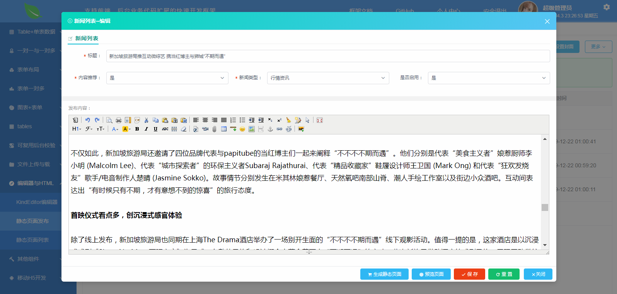Align text left in the editor
This screenshot has height=294, width=617.
point(196,120)
